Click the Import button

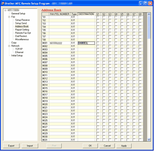point(30,146)
